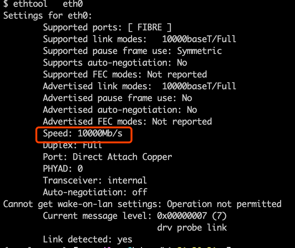Click Supported link modes 10000baseT/Full
The height and width of the screenshot is (248, 295).
click(139, 39)
